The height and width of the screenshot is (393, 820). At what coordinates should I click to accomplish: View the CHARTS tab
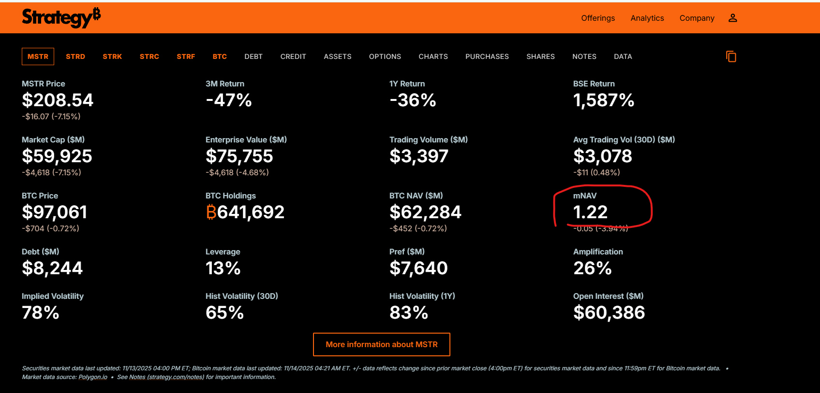[x=433, y=56]
